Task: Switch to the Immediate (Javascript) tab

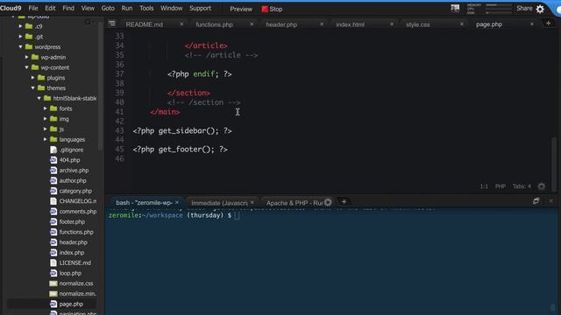Action: (x=219, y=203)
